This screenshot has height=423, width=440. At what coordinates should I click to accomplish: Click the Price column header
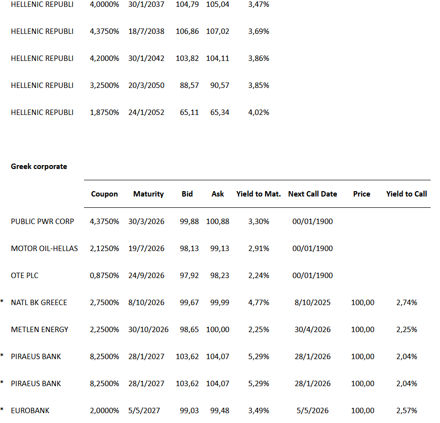coord(361,194)
